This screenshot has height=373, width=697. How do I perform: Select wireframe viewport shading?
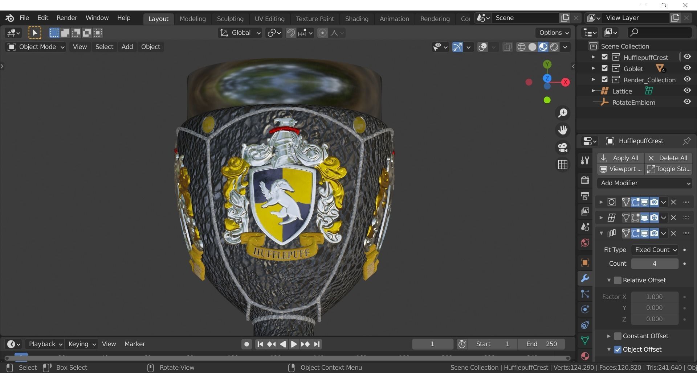click(521, 47)
